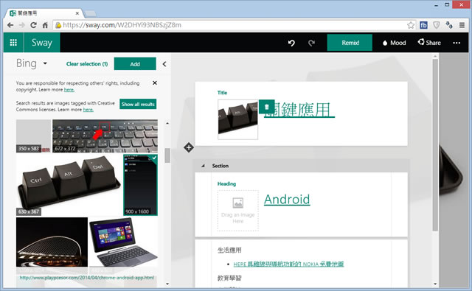
Task: Open the copyright Learn more here link
Action: [x=69, y=90]
